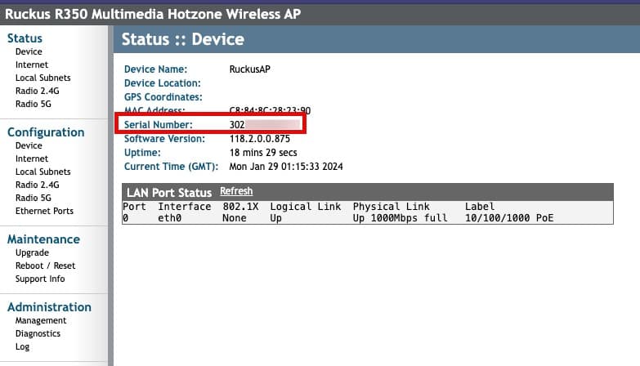Image resolution: width=640 pixels, height=366 pixels.
Task: Click the Ruckus R350 Multimedia Hotzone header
Action: click(153, 14)
